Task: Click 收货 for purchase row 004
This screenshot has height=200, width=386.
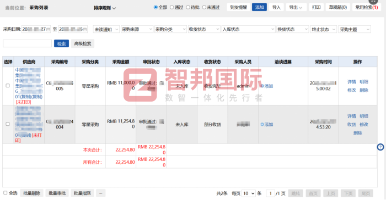Action: [352, 124]
